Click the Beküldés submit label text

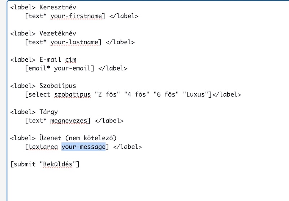58,164
